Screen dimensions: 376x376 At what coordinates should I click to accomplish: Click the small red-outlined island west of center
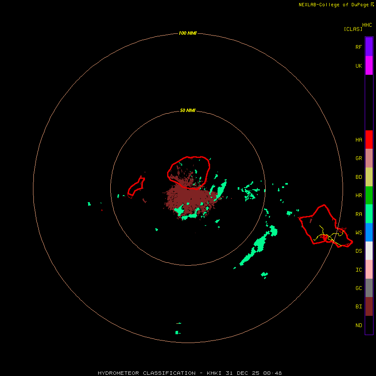(136, 187)
